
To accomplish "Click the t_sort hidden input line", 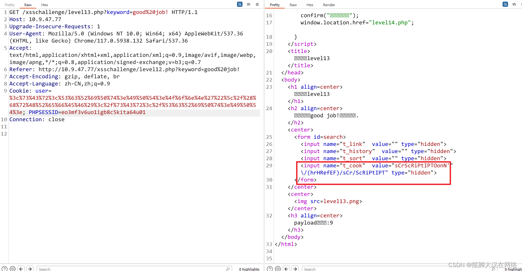I will coord(373,158).
